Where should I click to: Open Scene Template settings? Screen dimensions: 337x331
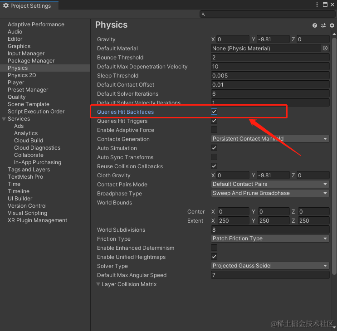[x=29, y=104]
